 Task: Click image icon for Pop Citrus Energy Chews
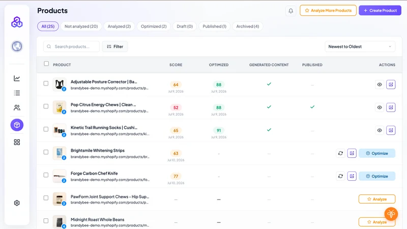tap(391, 107)
